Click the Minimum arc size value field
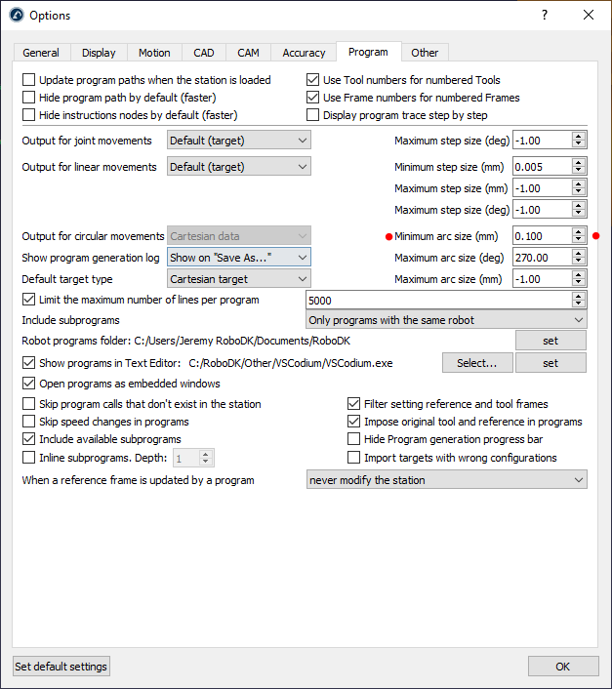This screenshot has width=612, height=689. (x=542, y=235)
